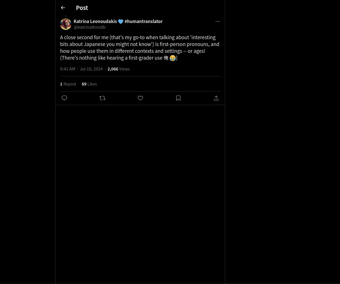The width and height of the screenshot is (340, 284).
Task: Bookmark this post
Action: tap(178, 98)
